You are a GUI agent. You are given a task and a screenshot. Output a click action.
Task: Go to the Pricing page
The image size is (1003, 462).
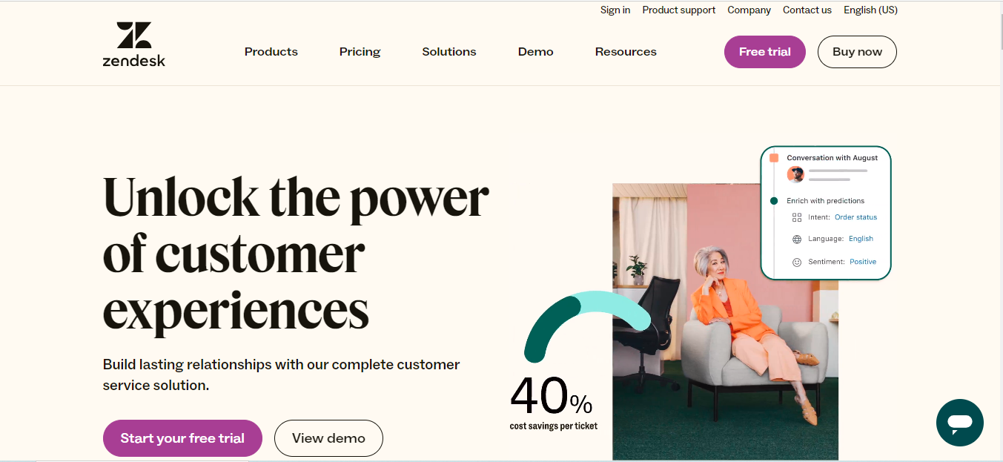(x=360, y=52)
